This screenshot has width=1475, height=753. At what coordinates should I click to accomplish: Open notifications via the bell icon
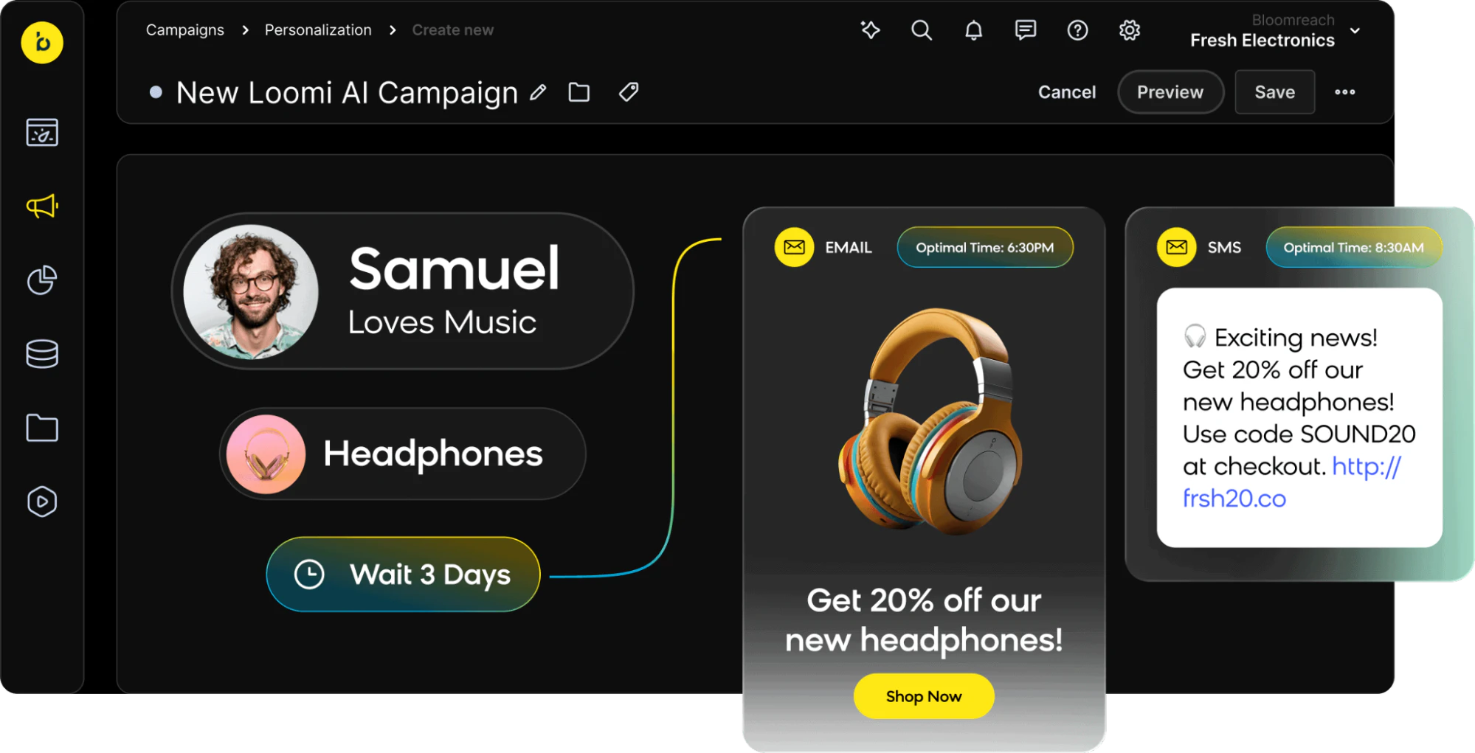pos(973,30)
